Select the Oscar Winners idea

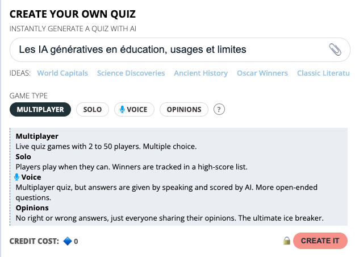262,73
